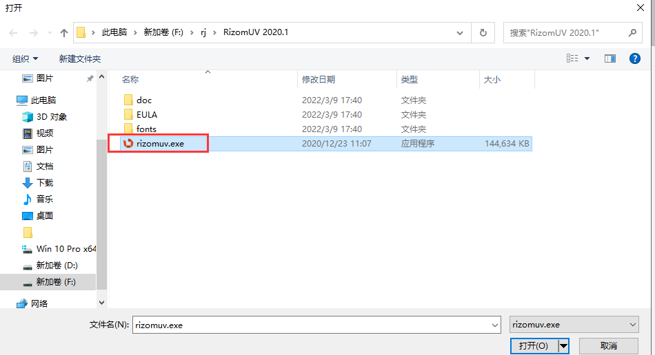Open the rizomuv.exe file type dropdown

point(574,325)
